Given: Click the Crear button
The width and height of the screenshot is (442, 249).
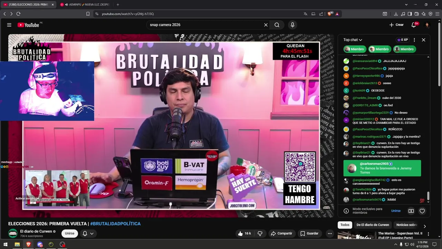Looking at the screenshot, I should point(396,25).
